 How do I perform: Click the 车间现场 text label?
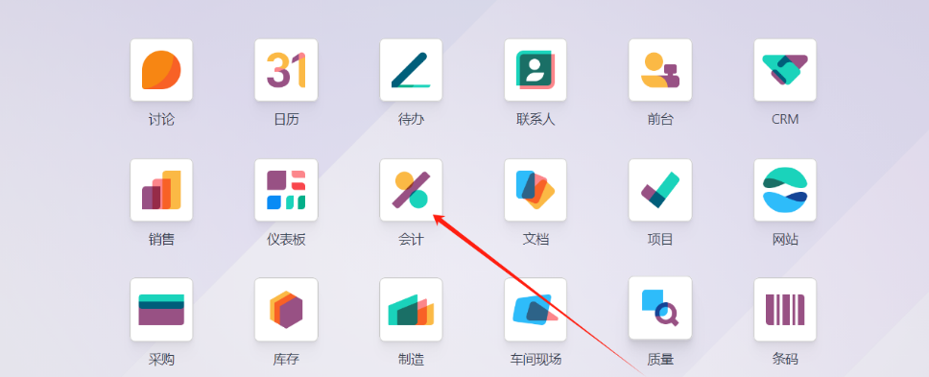pos(536,359)
